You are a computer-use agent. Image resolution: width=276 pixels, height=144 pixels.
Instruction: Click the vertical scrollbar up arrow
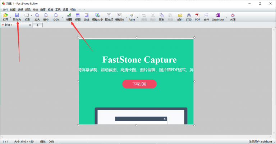274,30
